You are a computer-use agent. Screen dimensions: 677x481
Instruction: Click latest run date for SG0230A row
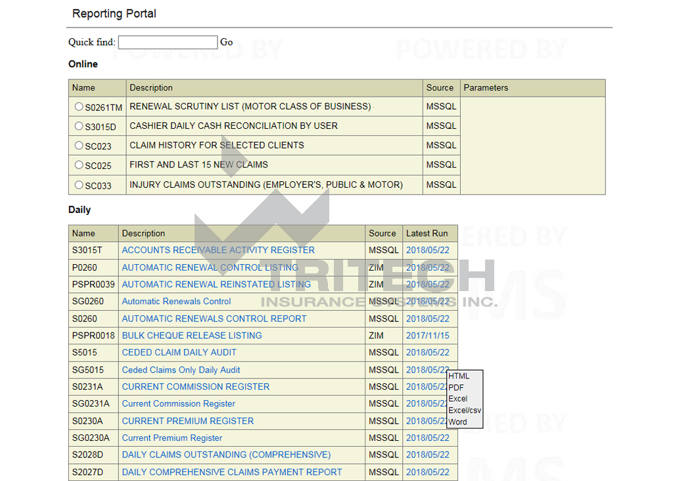click(427, 438)
